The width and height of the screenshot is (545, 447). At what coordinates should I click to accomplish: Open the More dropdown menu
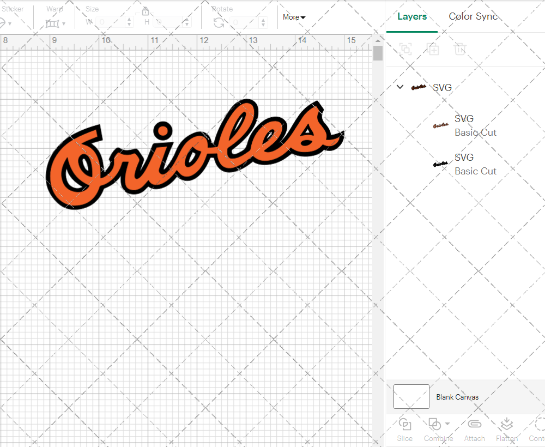[294, 17]
